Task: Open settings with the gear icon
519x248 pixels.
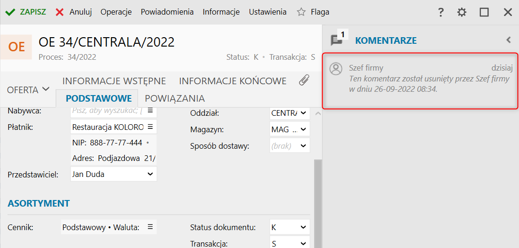Action: click(x=462, y=12)
